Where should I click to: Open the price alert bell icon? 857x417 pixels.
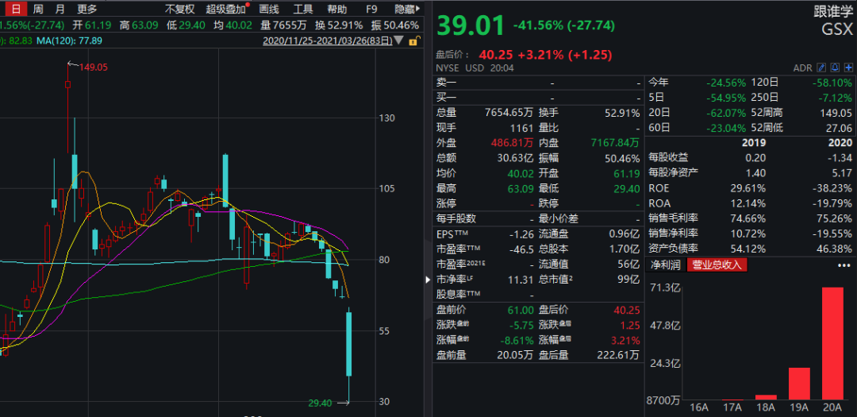pyautogui.click(x=835, y=68)
